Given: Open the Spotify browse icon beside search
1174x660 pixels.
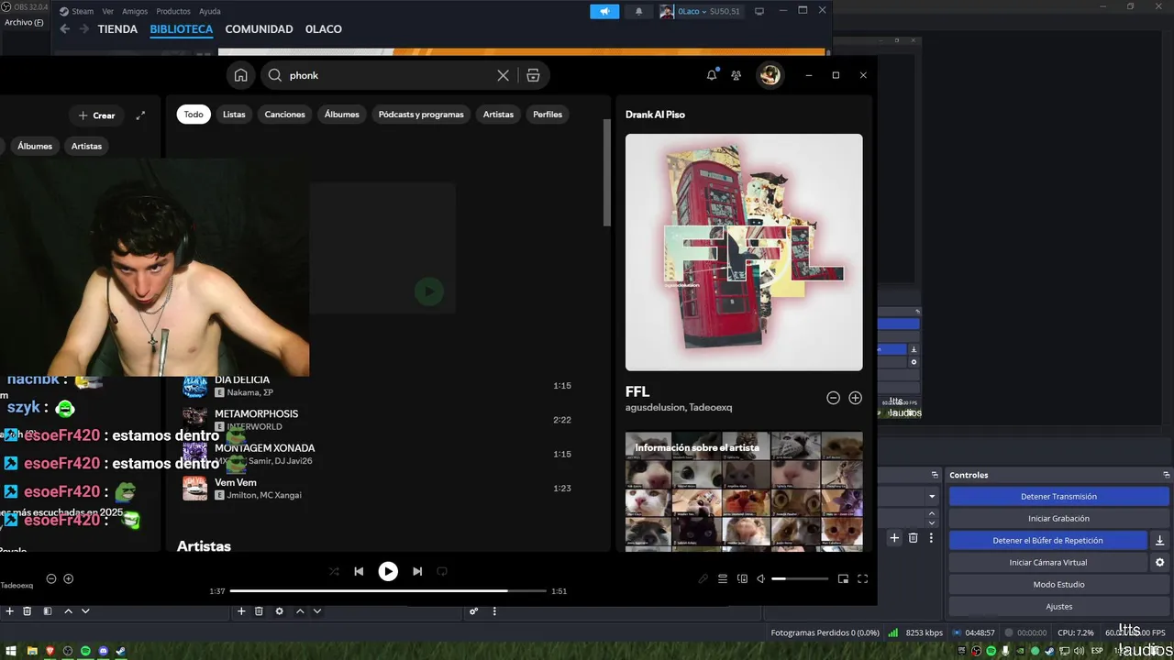Looking at the screenshot, I should coord(533,75).
